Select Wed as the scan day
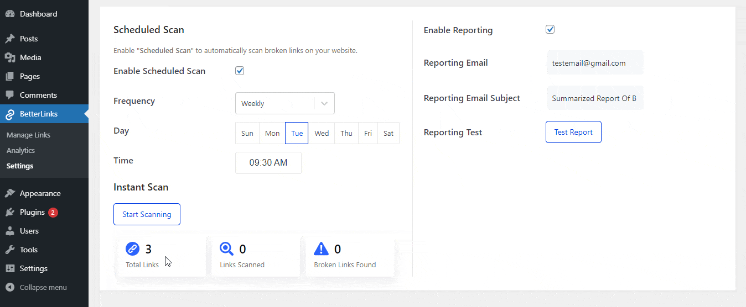The width and height of the screenshot is (746, 307). click(322, 133)
